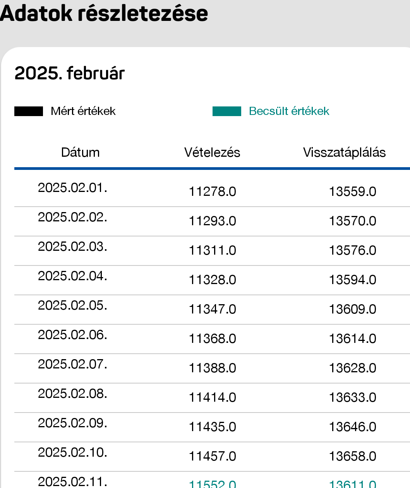This screenshot has width=410, height=488.
Task: Select the 2025.02.04. date cell
Action: 72,276
